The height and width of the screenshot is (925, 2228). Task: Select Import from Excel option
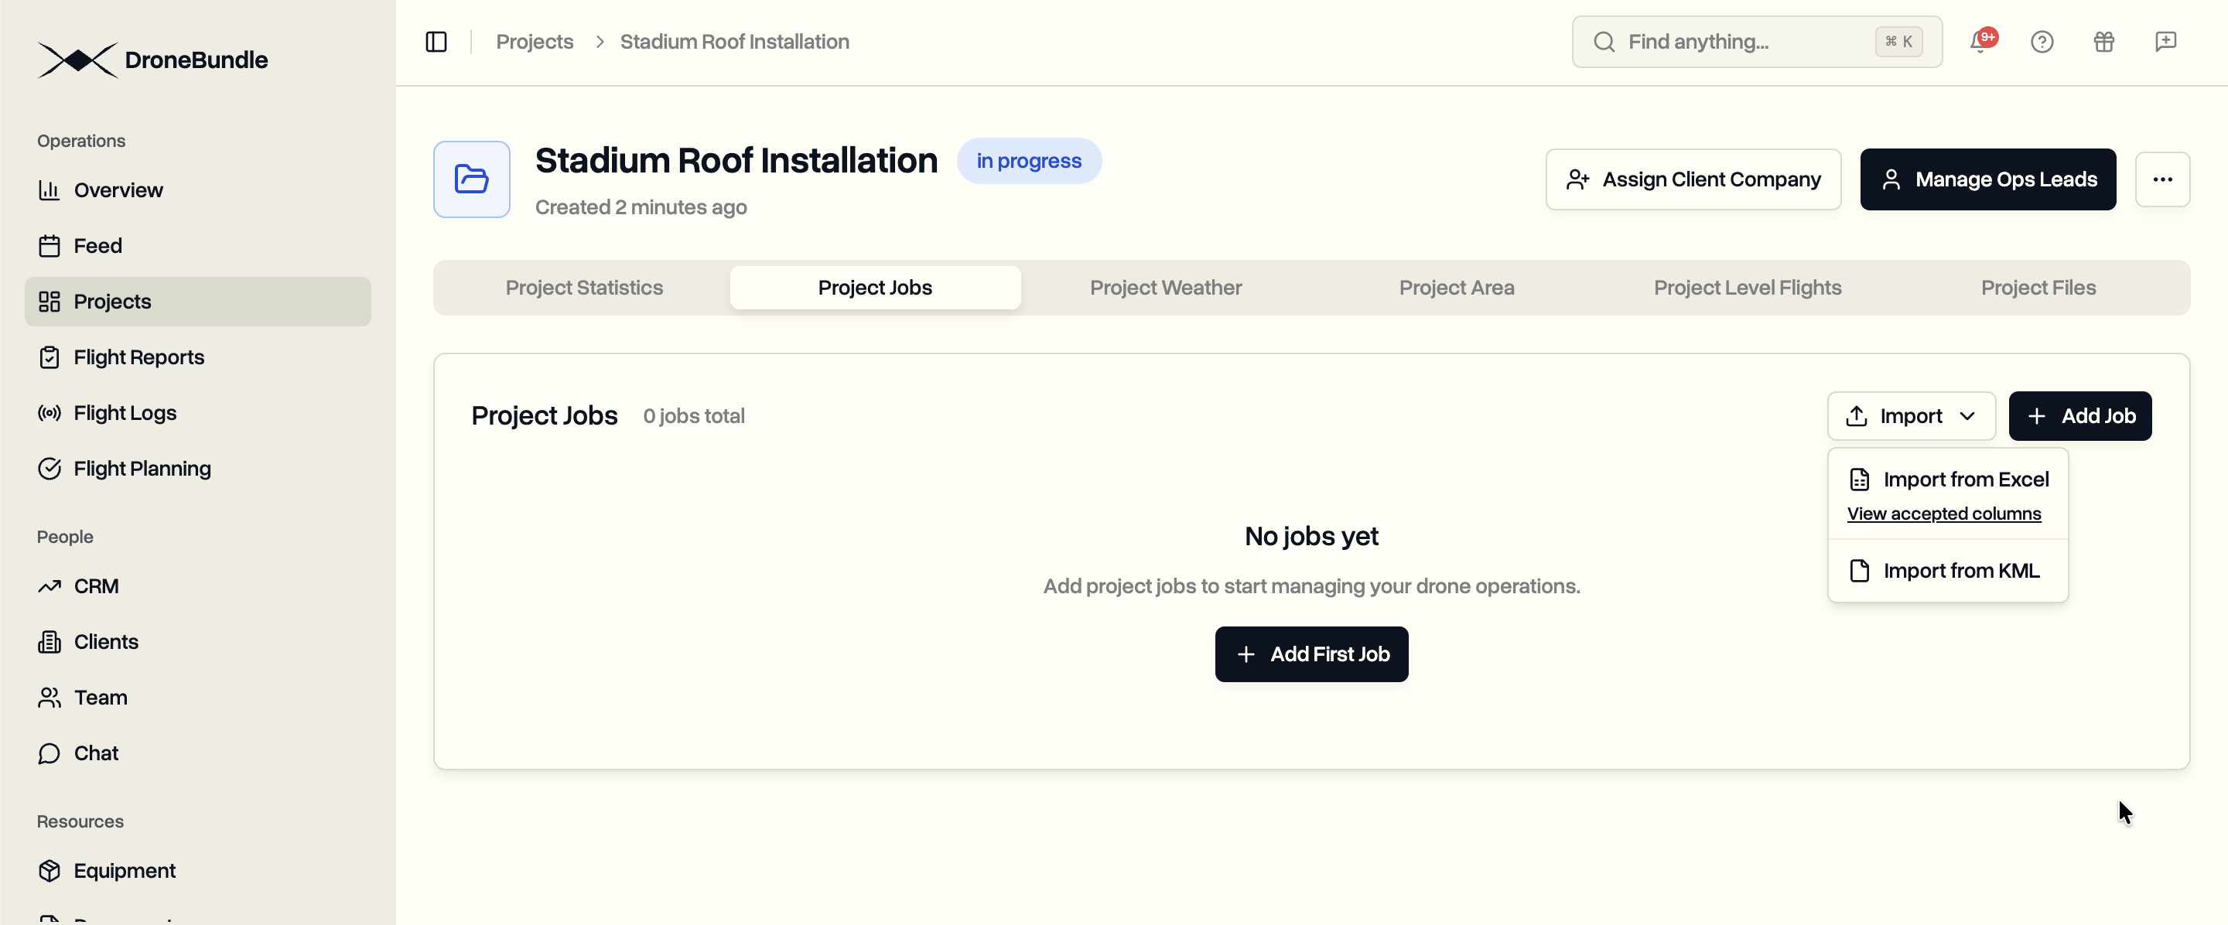1965,479
